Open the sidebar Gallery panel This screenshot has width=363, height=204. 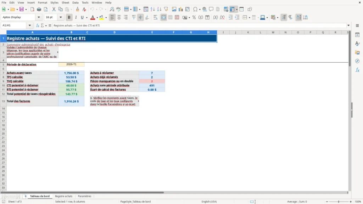[357, 52]
